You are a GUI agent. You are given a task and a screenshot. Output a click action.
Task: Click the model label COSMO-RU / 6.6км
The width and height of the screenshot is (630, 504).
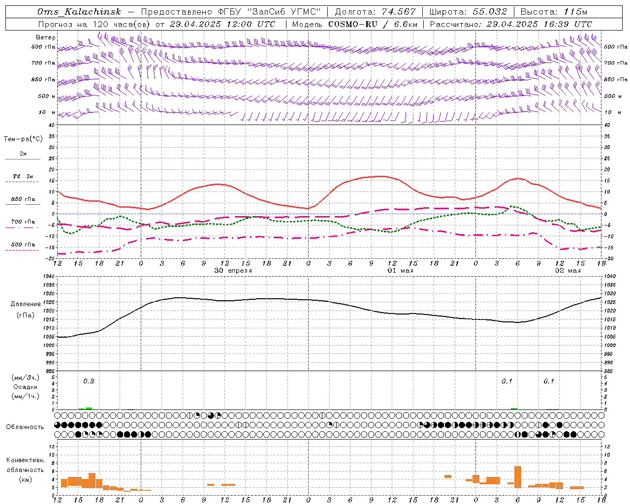pos(373,24)
